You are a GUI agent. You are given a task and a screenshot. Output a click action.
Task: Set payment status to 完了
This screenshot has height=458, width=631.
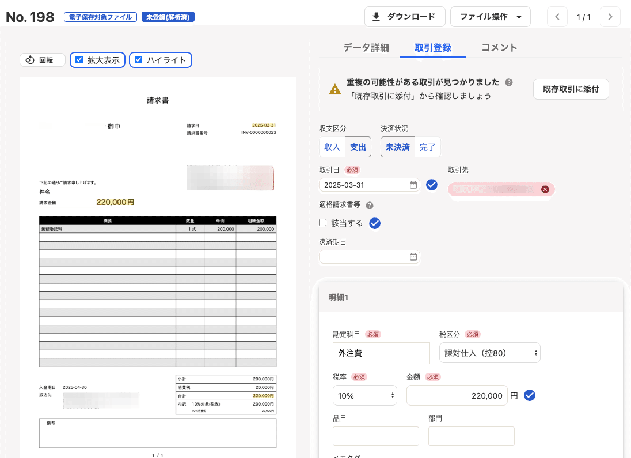click(x=428, y=147)
